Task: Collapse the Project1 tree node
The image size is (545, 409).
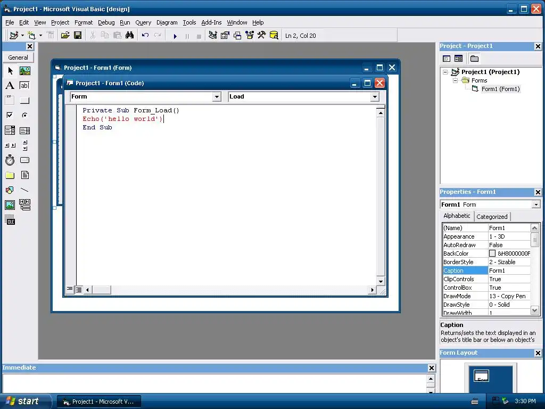Action: tap(445, 72)
